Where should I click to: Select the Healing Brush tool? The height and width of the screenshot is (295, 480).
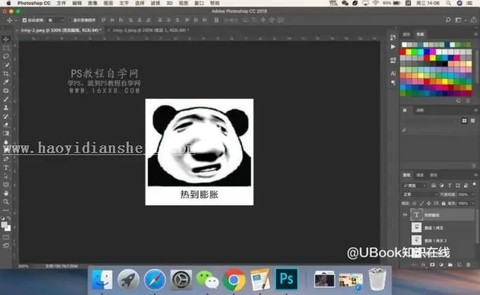(x=6, y=90)
